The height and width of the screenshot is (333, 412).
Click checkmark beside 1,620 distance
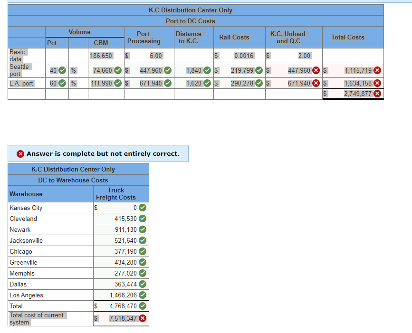click(207, 83)
